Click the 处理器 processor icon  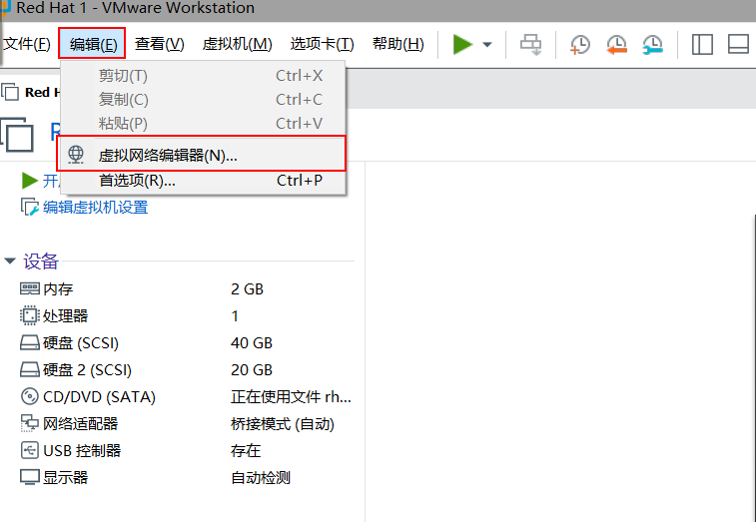coord(29,315)
